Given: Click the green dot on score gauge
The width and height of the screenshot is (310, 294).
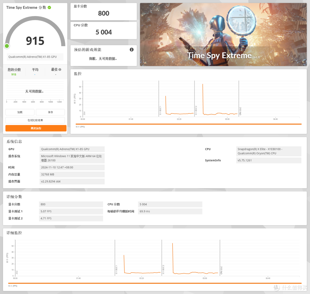Looking at the screenshot, I should coord(7,46).
